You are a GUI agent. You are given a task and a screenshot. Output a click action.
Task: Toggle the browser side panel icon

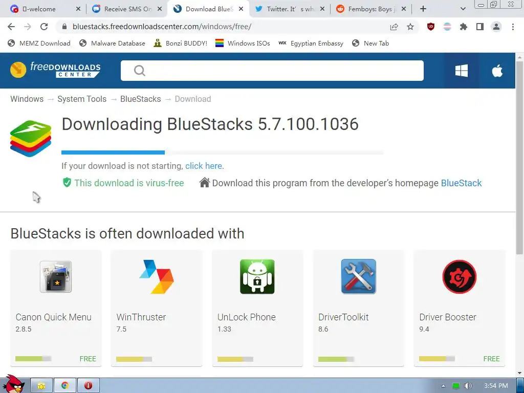pos(480,27)
